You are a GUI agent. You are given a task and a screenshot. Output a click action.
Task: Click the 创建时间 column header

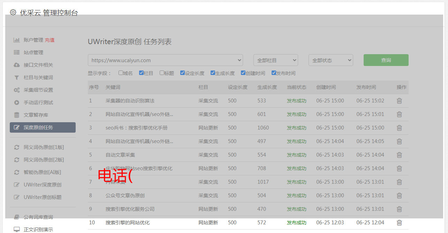(326, 87)
